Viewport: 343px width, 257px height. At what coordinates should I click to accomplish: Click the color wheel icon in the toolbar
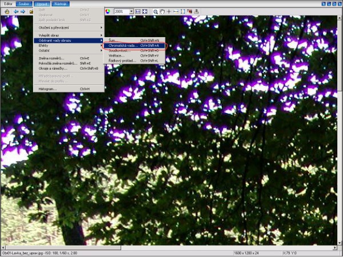click(x=107, y=11)
